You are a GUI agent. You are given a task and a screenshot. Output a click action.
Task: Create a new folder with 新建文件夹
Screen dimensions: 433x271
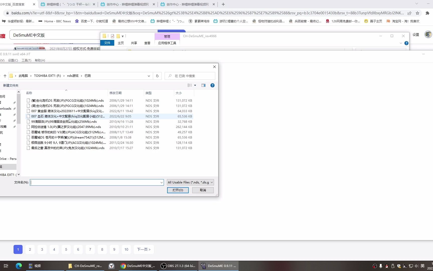pyautogui.click(x=11, y=86)
